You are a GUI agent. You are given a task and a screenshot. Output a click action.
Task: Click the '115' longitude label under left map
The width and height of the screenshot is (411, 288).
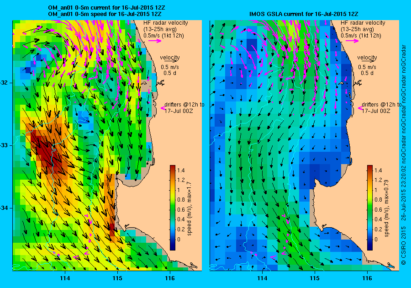pos(117,278)
